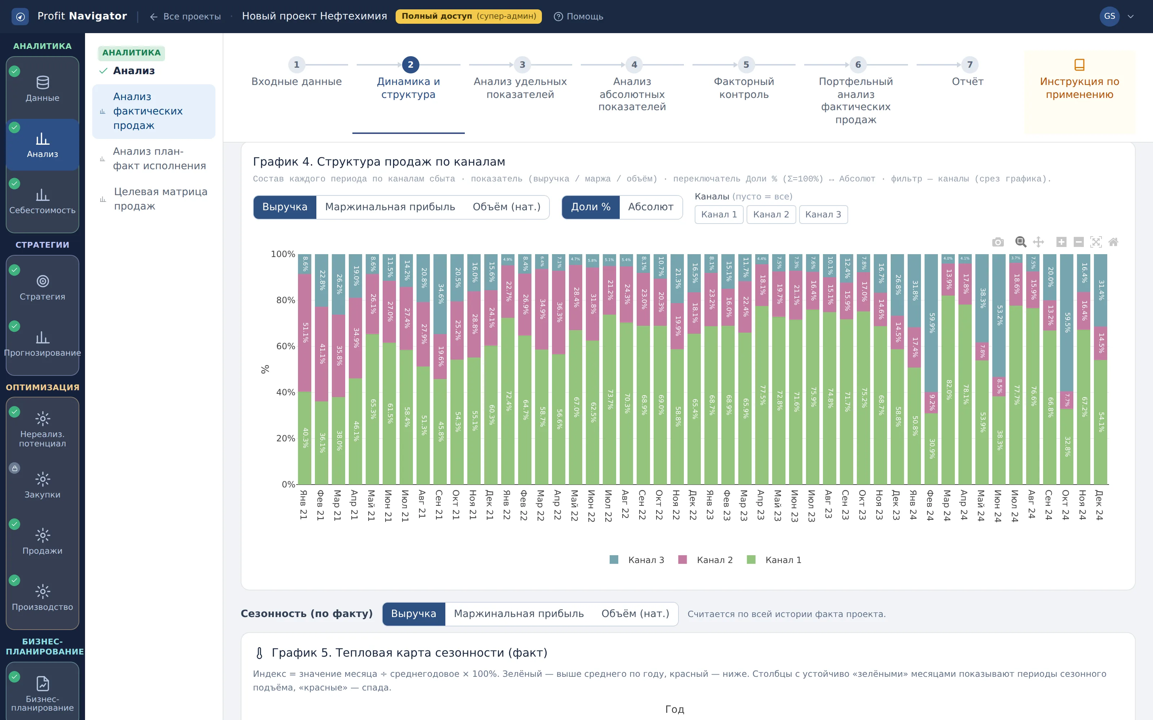Viewport: 1153px width, 720px height.
Task: Open the Бизнес-планирование section
Action: [x=43, y=693]
